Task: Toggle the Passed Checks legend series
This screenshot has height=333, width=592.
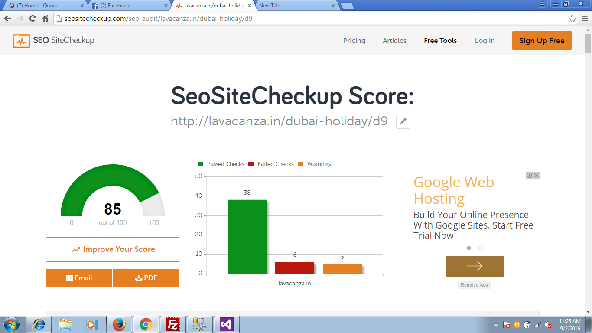Action: (221, 164)
